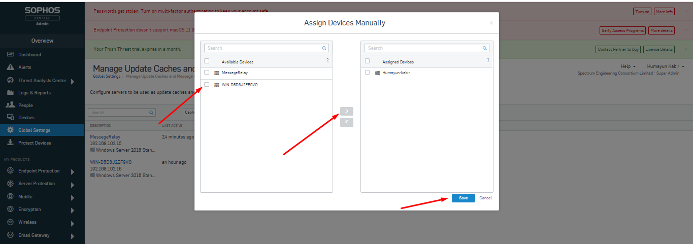This screenshot has height=244, width=693.
Task: Select Overview in the sidebar
Action: coord(42,41)
